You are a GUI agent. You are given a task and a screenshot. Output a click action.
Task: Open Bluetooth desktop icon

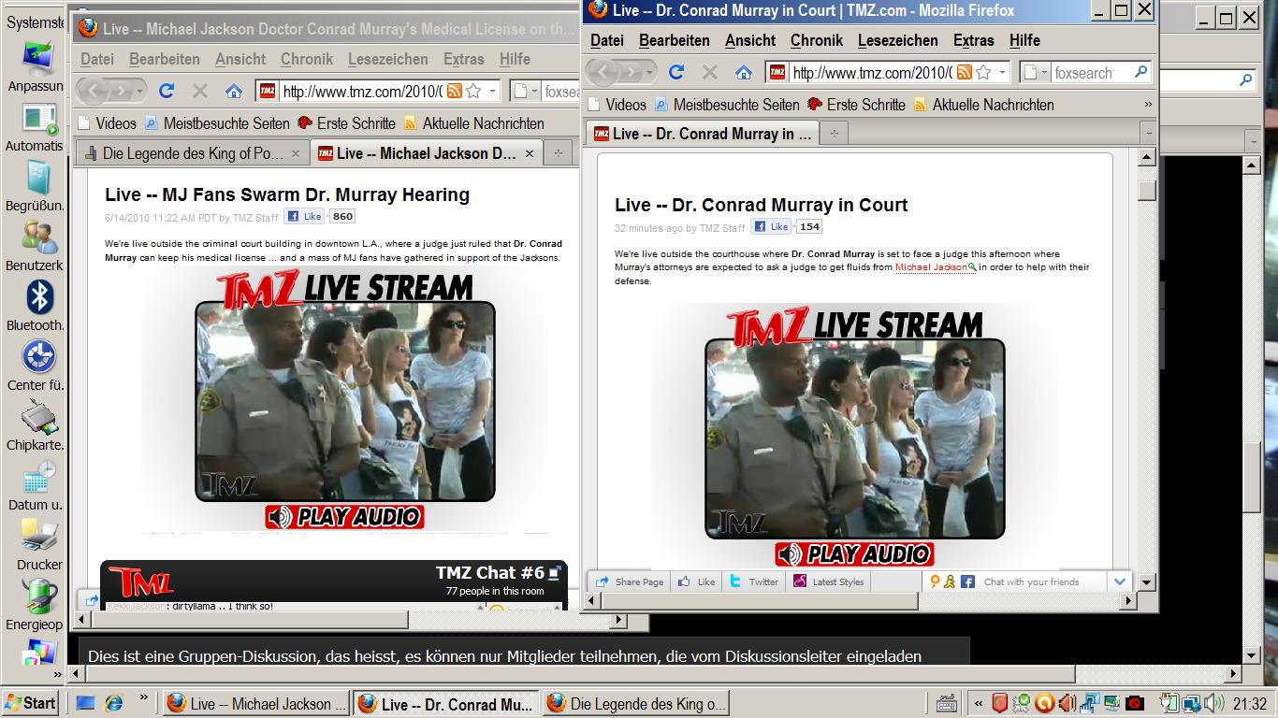[37, 299]
